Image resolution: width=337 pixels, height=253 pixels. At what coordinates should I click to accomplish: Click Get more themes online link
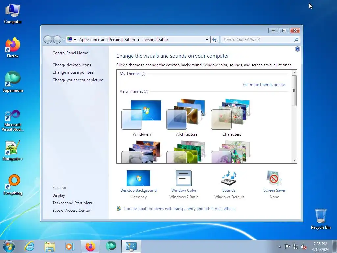tap(264, 85)
